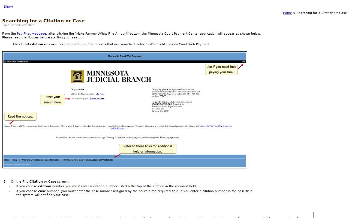Click the 'If you choose citation number' bullet

pyautogui.click(x=106, y=186)
